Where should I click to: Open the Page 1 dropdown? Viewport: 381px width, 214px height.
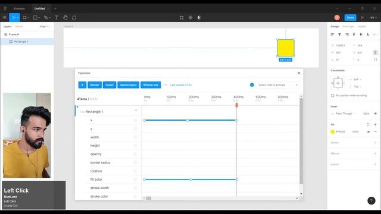point(45,26)
